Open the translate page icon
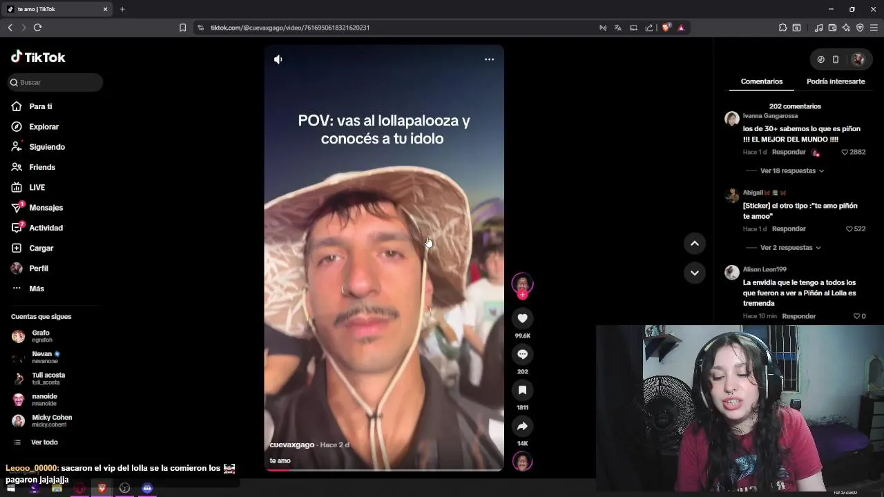This screenshot has width=884, height=497. pos(618,28)
